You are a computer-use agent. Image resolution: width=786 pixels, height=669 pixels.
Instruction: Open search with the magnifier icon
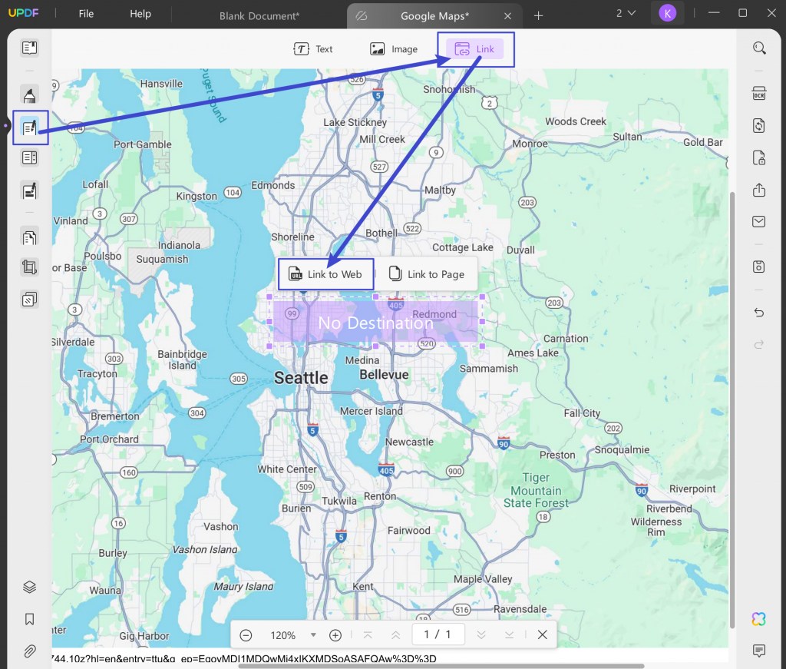point(759,48)
